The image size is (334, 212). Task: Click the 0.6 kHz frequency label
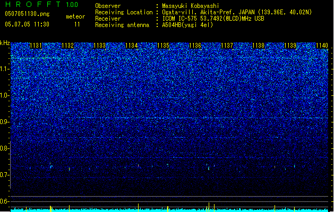coord(5,201)
